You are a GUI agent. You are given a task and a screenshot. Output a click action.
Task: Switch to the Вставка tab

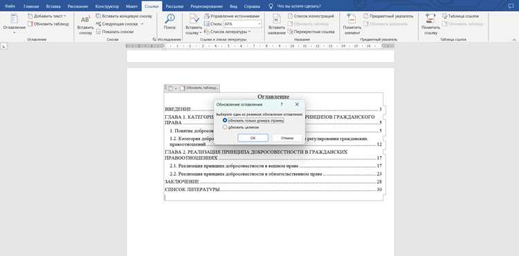click(x=53, y=6)
